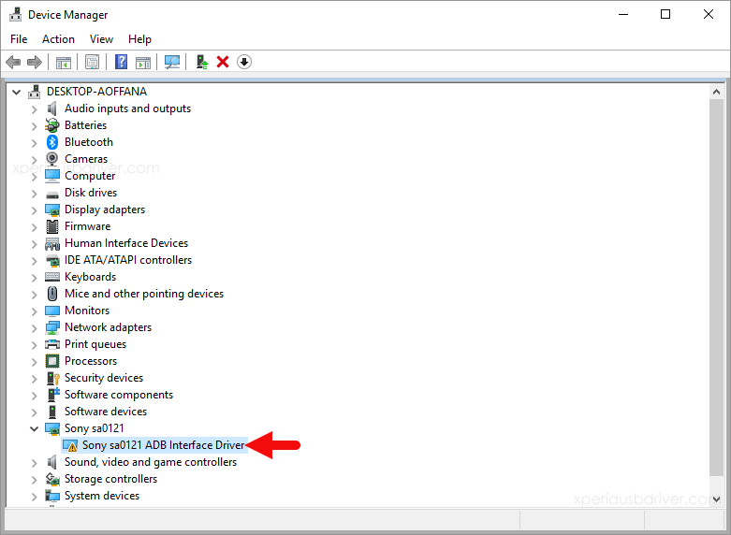
Task: Select the Keyboards label
Action: [x=90, y=277]
